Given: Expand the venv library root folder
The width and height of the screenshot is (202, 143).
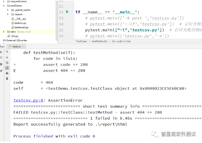Looking at the screenshot, I should 3,32.
